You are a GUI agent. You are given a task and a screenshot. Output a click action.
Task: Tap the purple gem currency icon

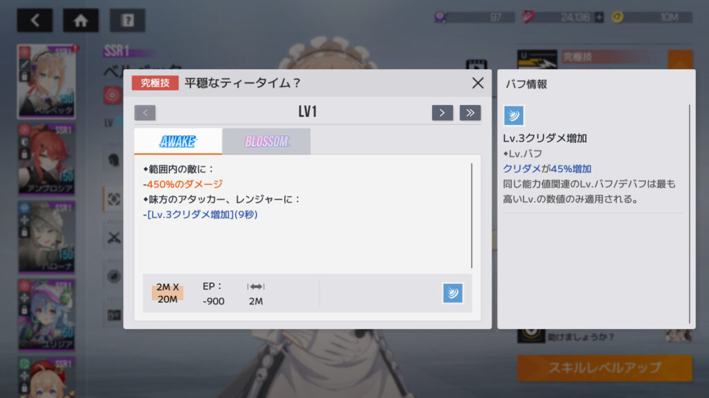[440, 17]
